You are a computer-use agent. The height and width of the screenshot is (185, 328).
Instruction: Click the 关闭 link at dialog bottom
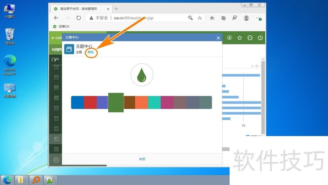click(x=142, y=159)
